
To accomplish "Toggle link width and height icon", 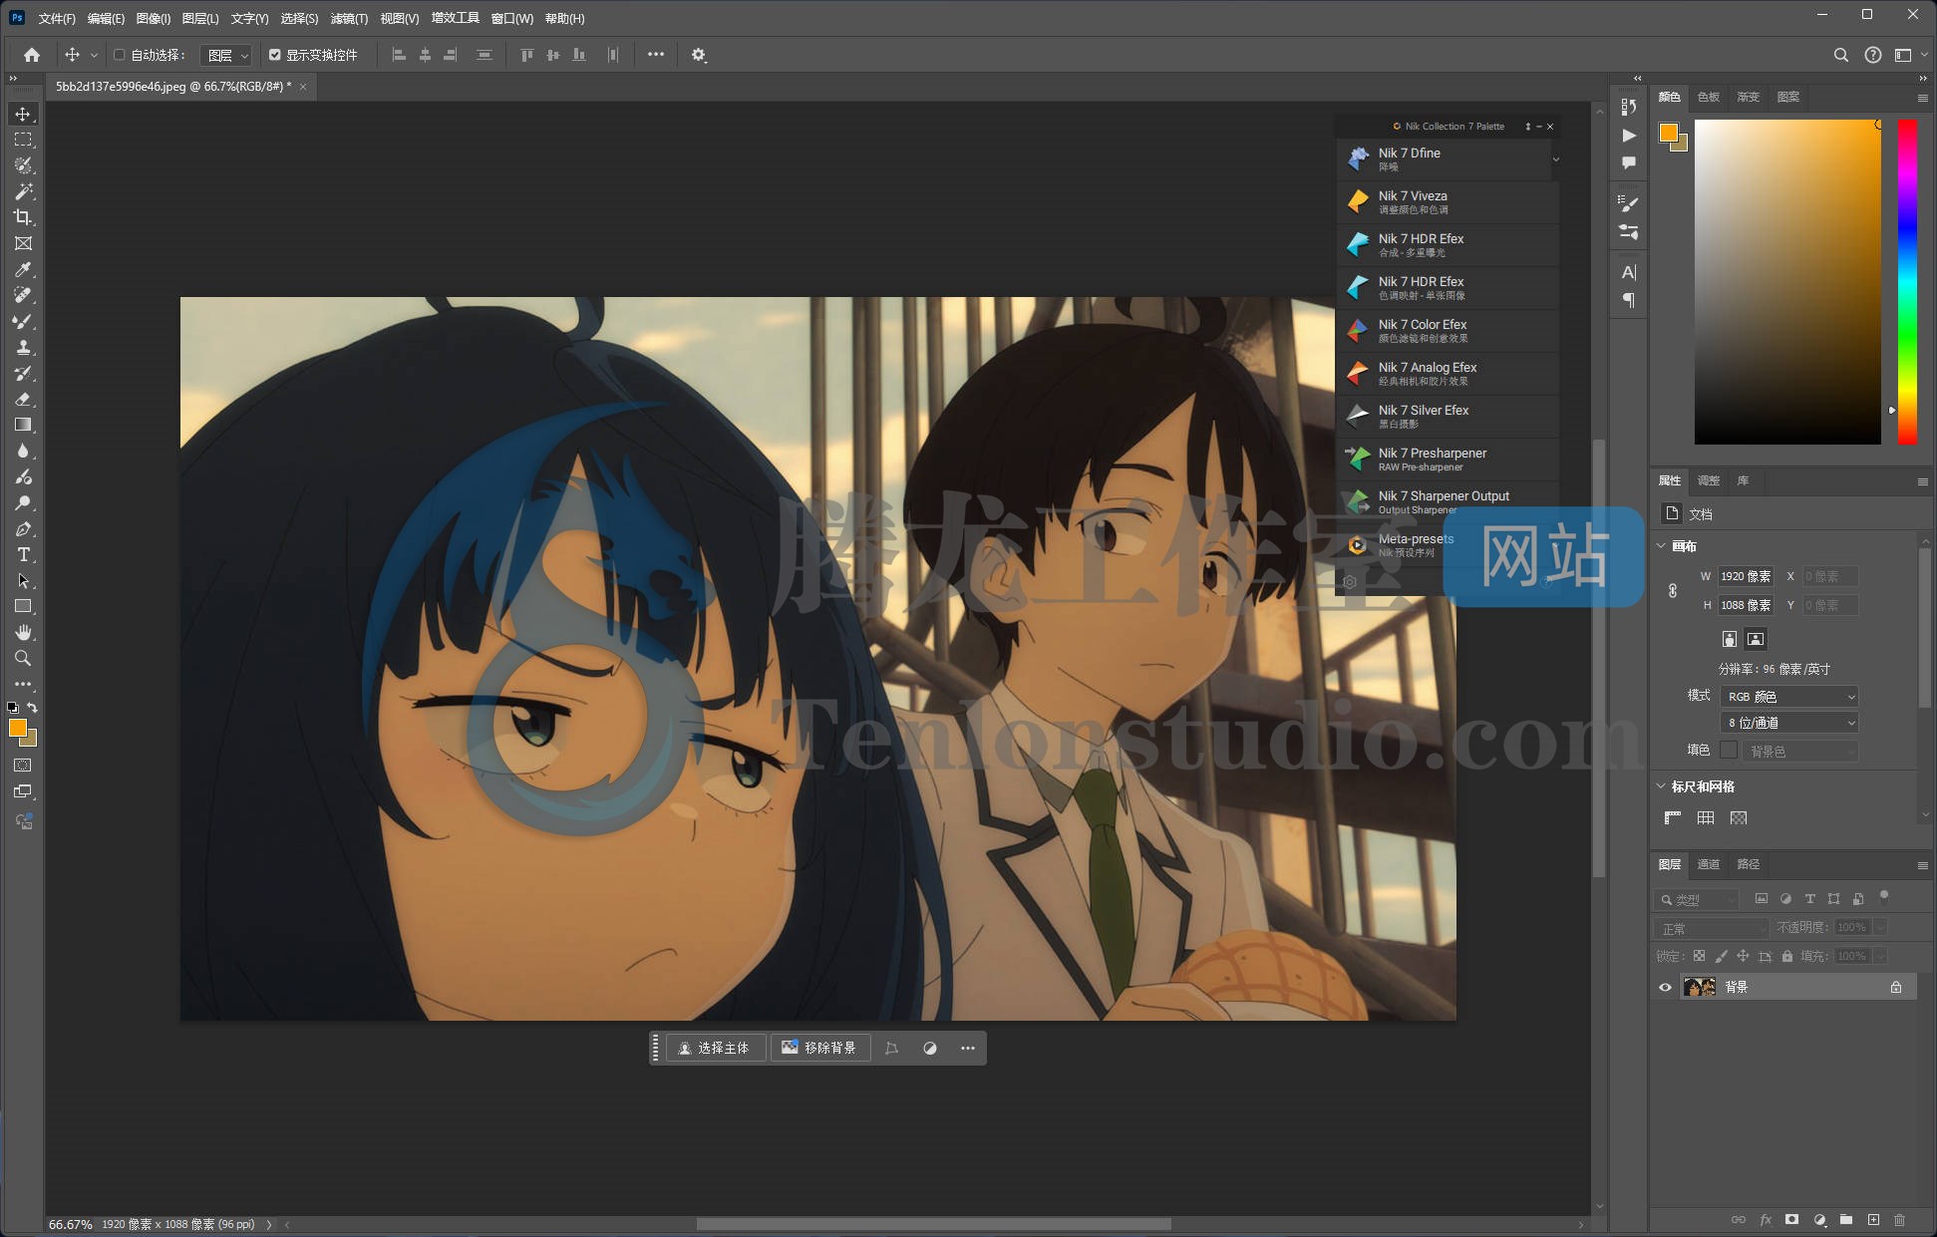I will click(1673, 590).
